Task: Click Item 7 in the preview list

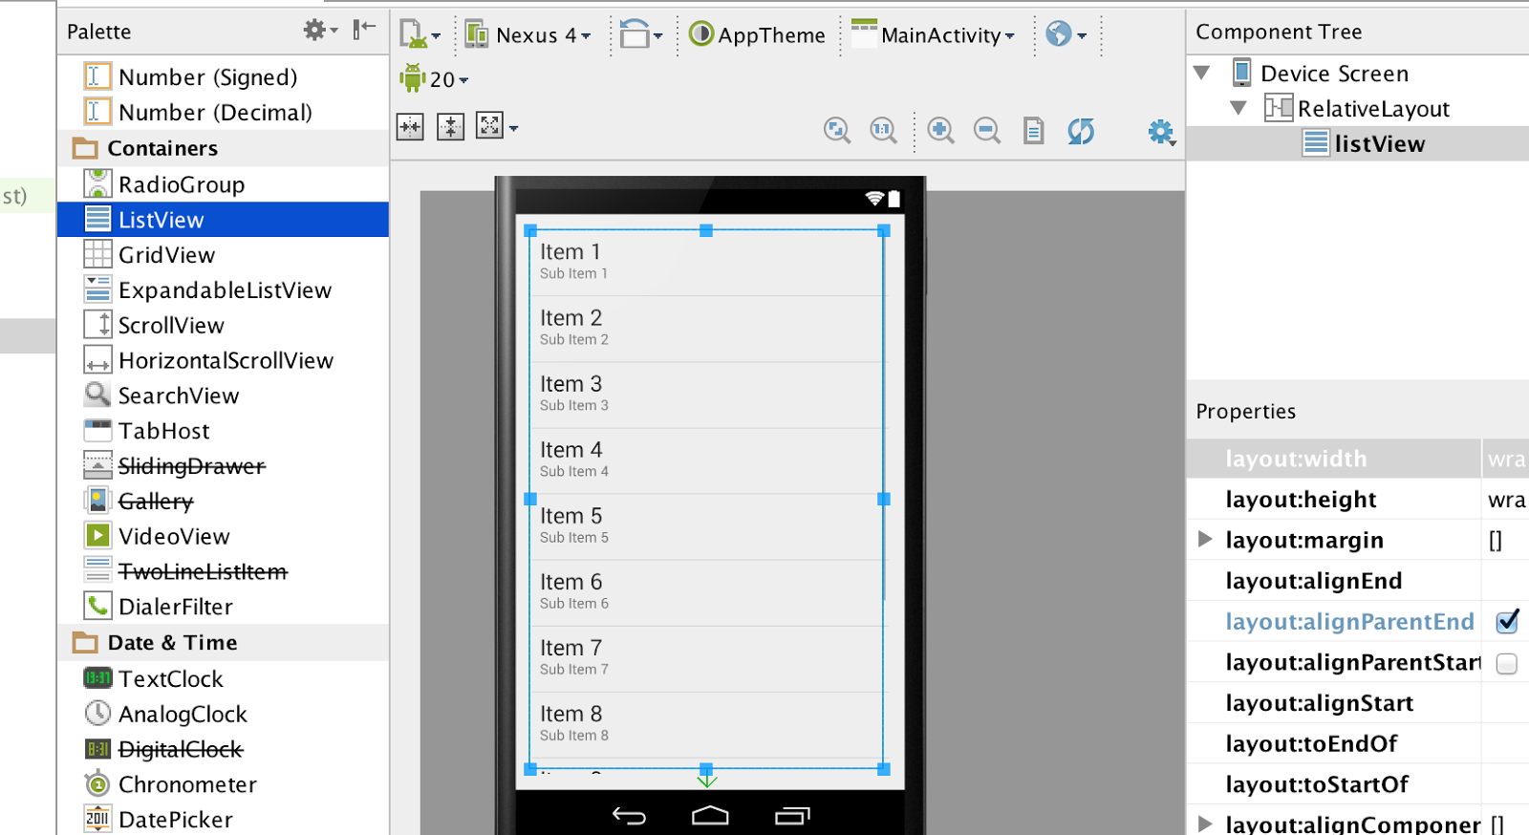Action: 707,659
